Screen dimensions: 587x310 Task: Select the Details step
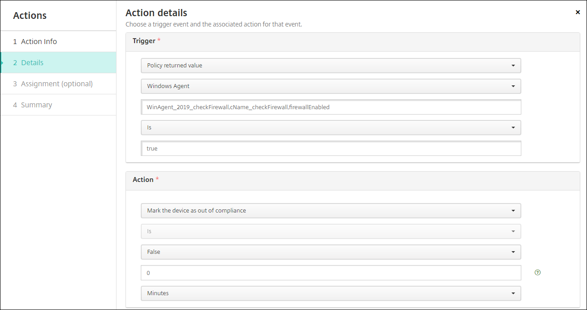tap(32, 62)
